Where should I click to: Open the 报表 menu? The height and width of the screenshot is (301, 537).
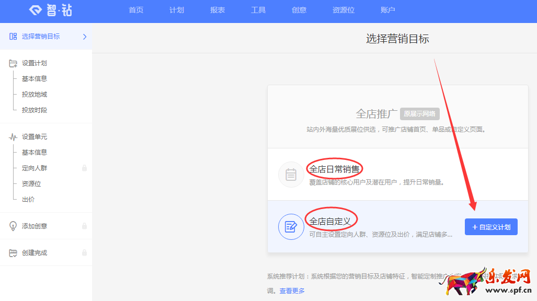pyautogui.click(x=218, y=10)
